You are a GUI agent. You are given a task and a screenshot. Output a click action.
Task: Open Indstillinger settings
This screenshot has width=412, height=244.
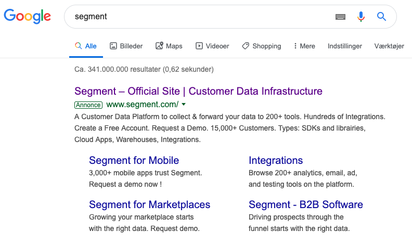(345, 46)
